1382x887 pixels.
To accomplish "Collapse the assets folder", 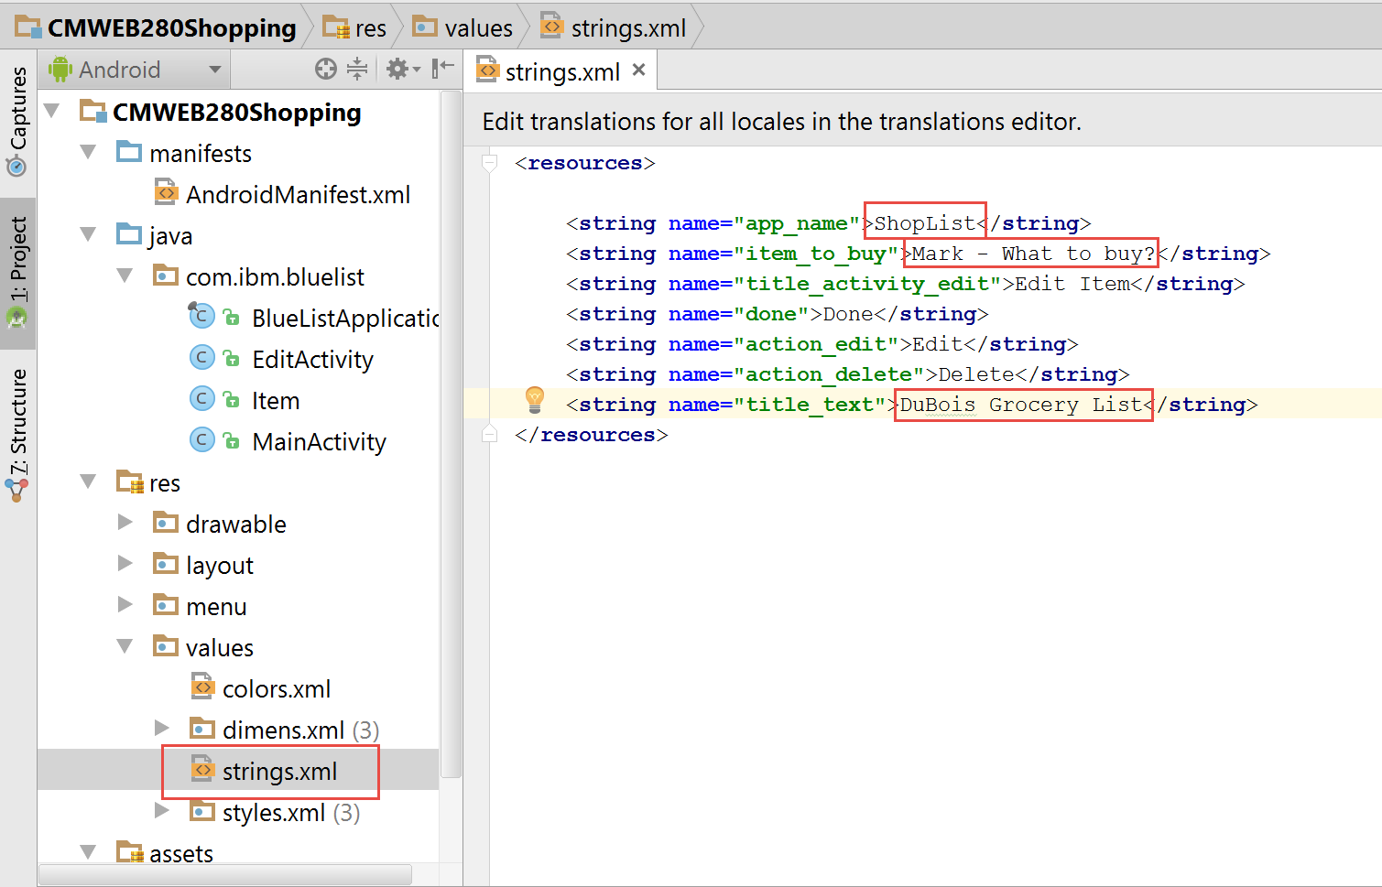I will (x=88, y=852).
